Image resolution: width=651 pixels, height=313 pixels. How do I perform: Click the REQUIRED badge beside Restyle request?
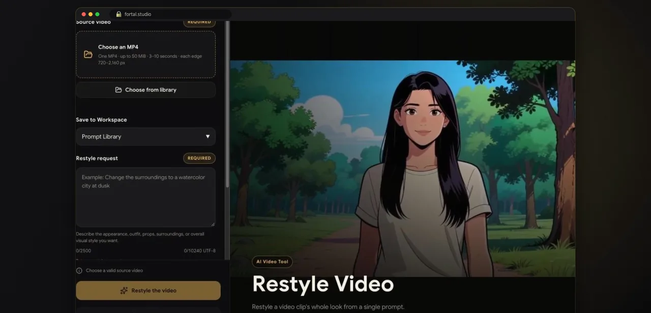click(199, 158)
